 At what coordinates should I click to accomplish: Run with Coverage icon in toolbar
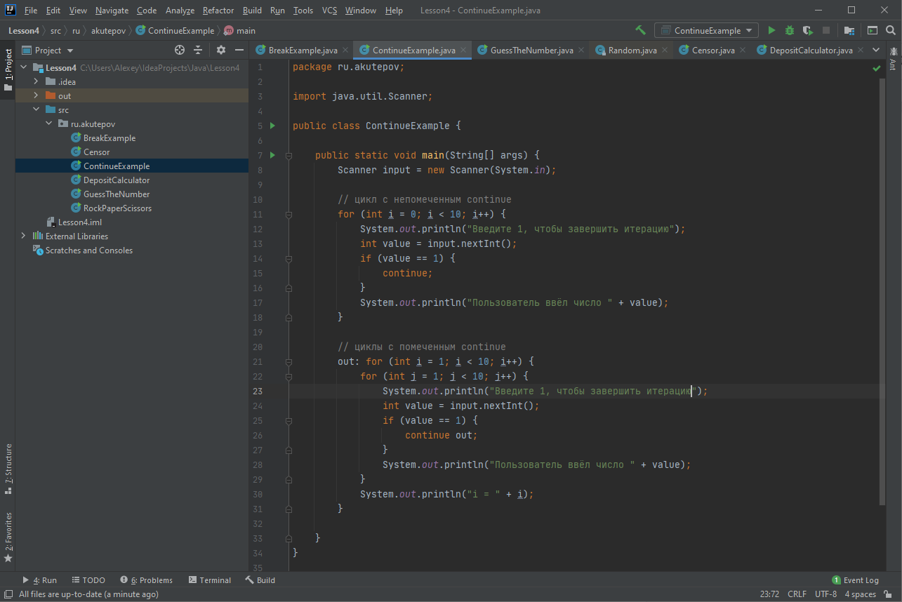808,30
